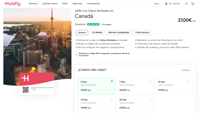Click 'Fácil de configurar' bullet text
200x114 pixels.
101,47
